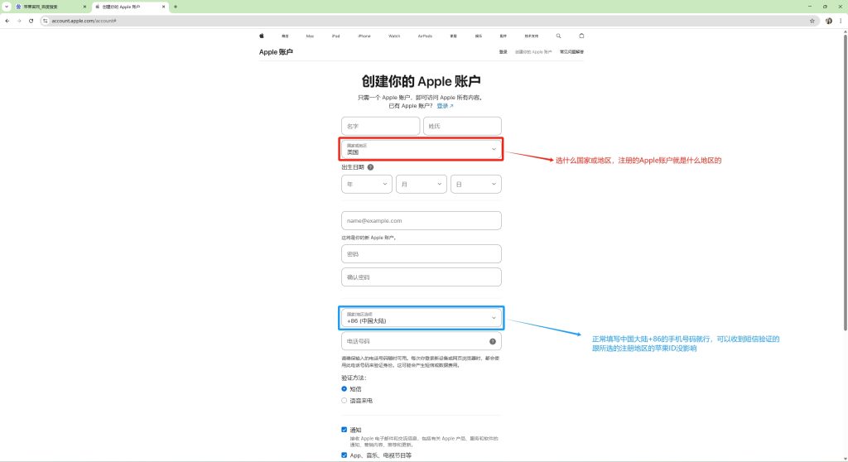This screenshot has width=848, height=462.
Task: Open the 日 birth day dropdown
Action: pos(476,184)
